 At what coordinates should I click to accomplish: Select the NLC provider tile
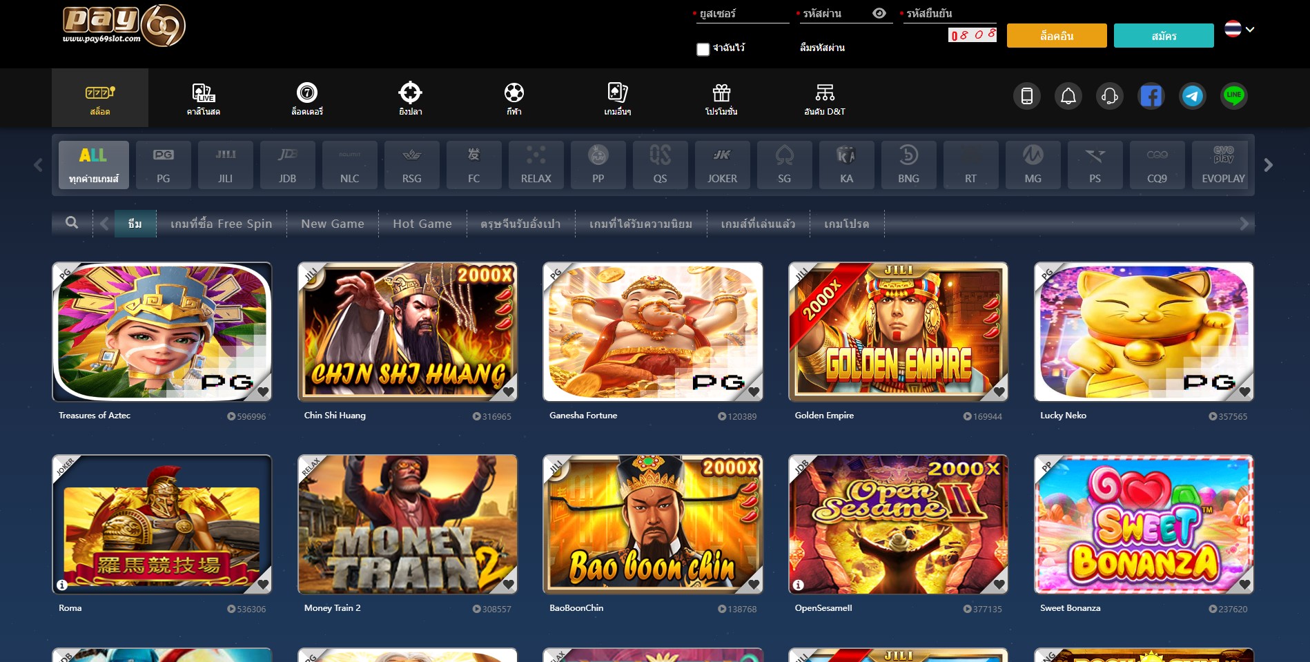(350, 165)
